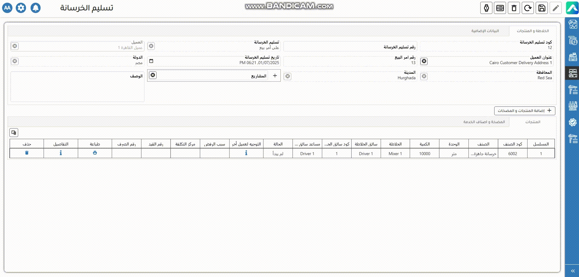Open the notifications bell icon

coord(35,8)
